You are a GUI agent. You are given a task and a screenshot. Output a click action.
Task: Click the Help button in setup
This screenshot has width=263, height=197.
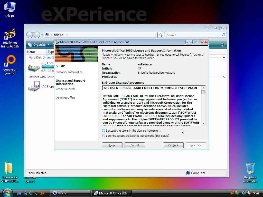(112, 145)
